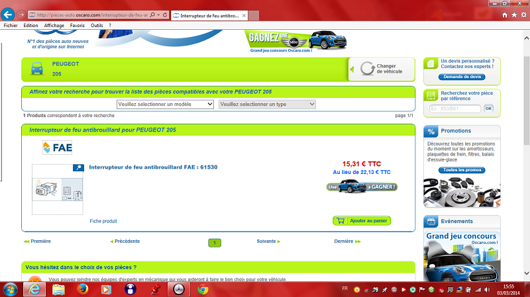The width and height of the screenshot is (530, 297).
Task: Open the Edition menu
Action: [x=30, y=25]
